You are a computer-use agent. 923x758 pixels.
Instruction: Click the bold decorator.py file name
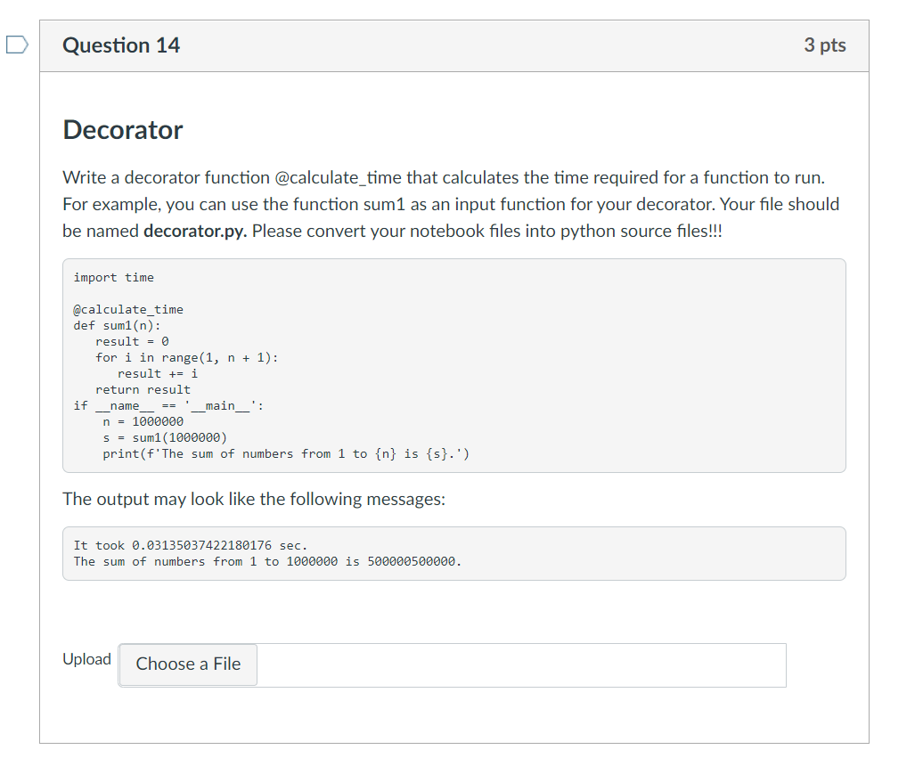click(195, 232)
